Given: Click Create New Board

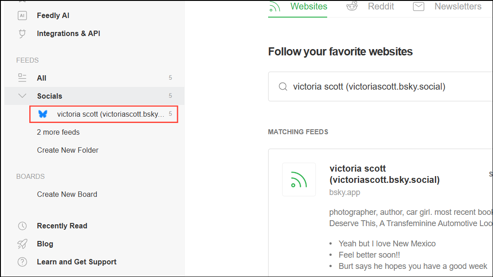Looking at the screenshot, I should [67, 194].
